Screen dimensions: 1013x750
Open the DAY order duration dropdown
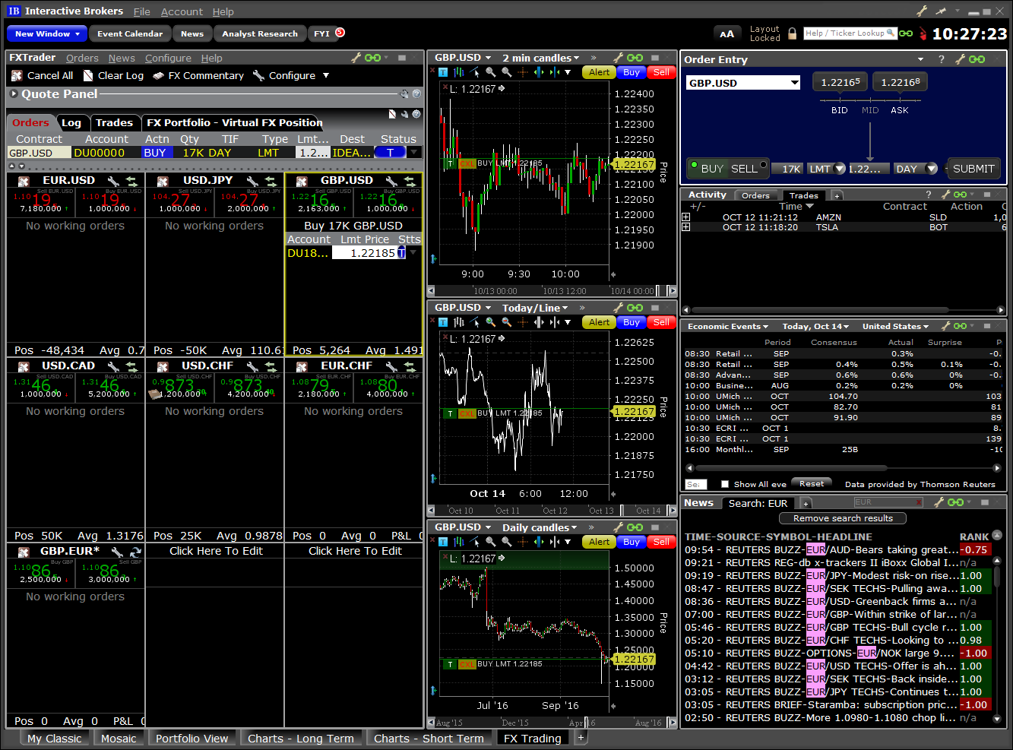pos(922,169)
